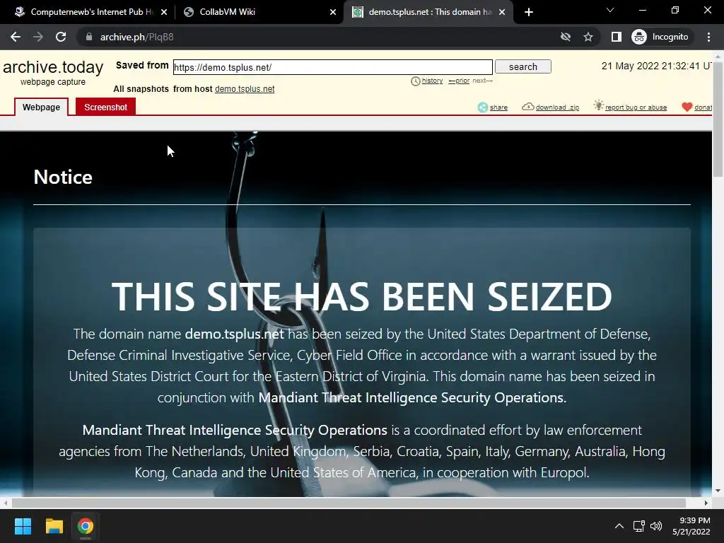Click the Chrome taskbar icon
The image size is (724, 543).
[x=86, y=526]
